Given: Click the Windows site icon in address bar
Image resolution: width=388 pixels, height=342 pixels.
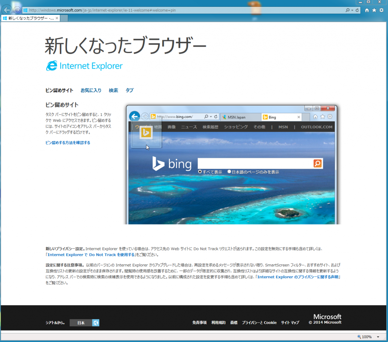Looking at the screenshot, I should (x=25, y=10).
